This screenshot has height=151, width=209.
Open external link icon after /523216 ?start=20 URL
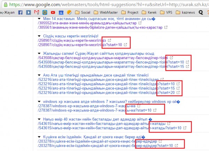point(179,93)
